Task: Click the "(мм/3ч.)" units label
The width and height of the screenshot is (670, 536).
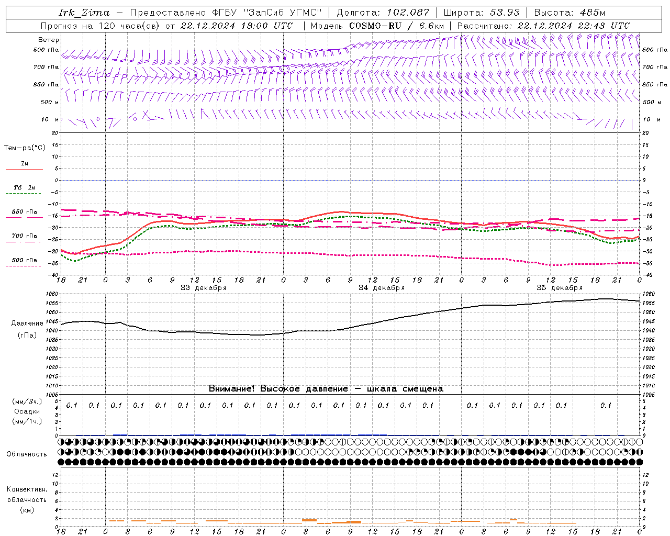Action: point(27,401)
